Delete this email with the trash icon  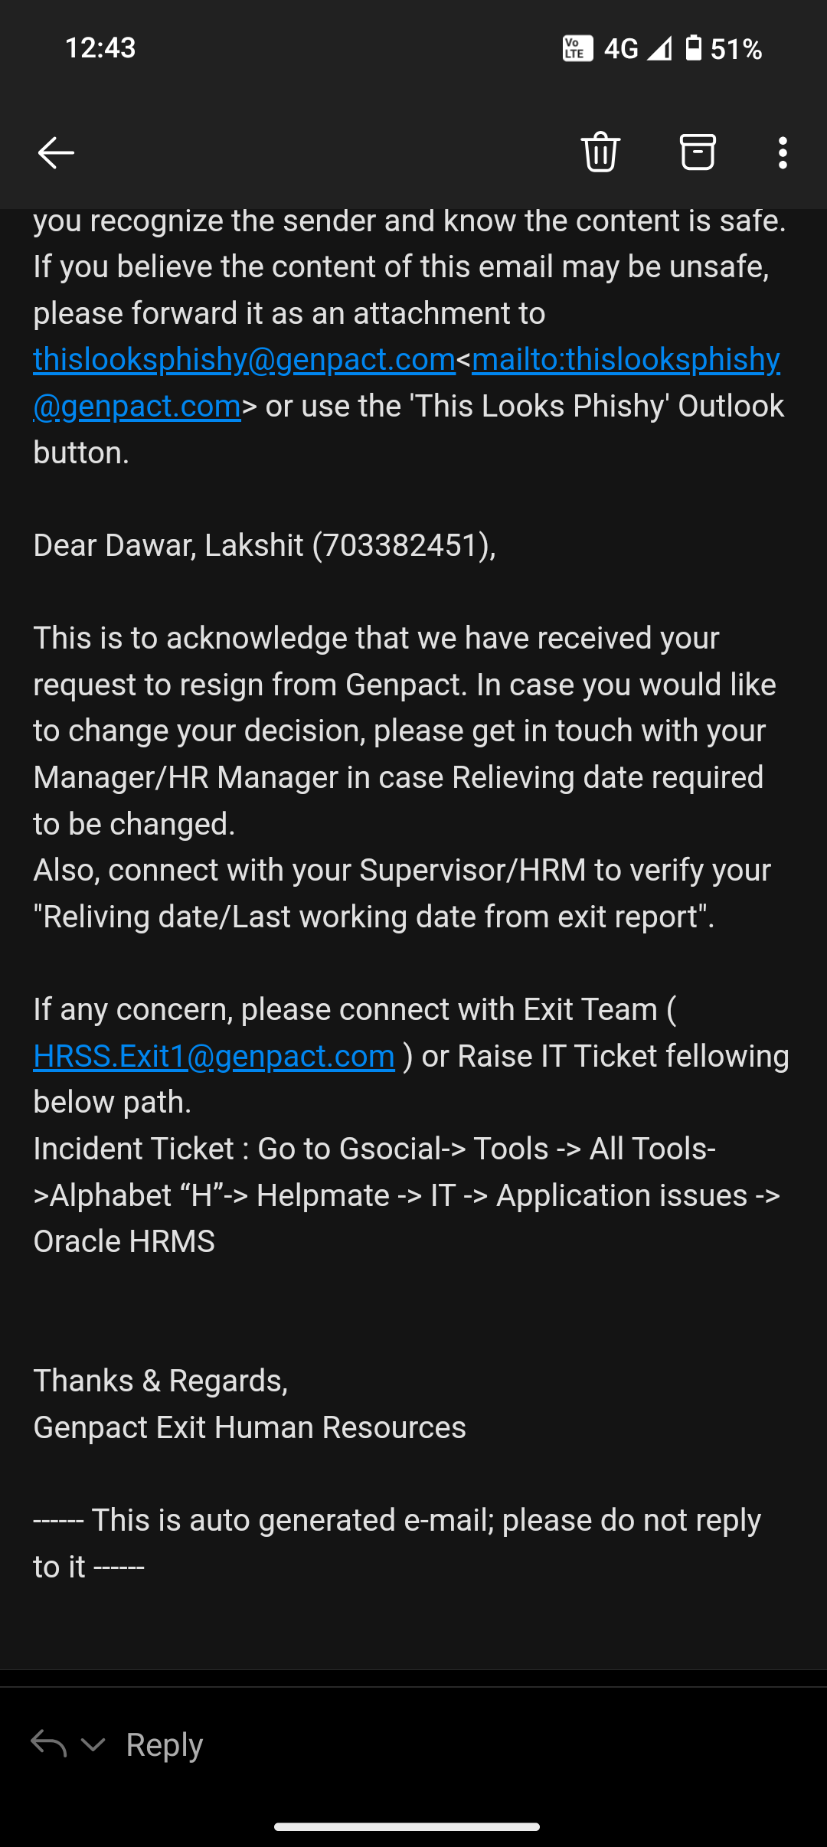[x=600, y=152]
